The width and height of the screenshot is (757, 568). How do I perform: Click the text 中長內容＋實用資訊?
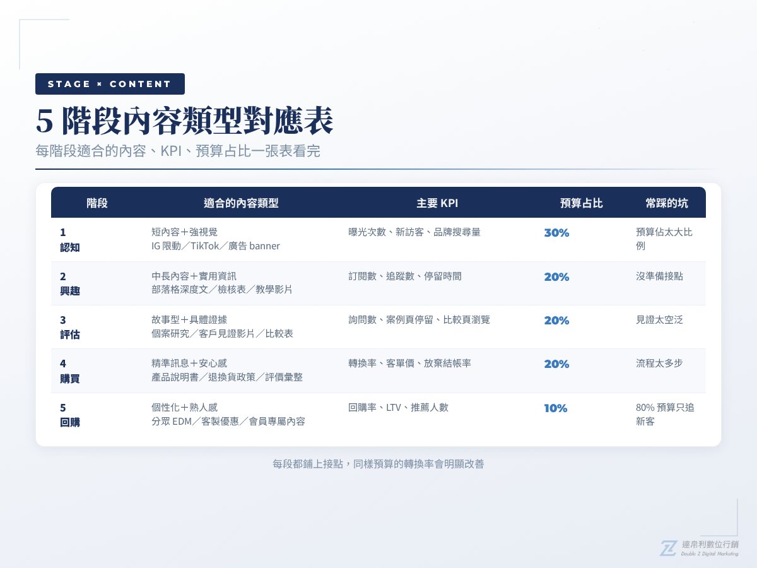coord(194,276)
